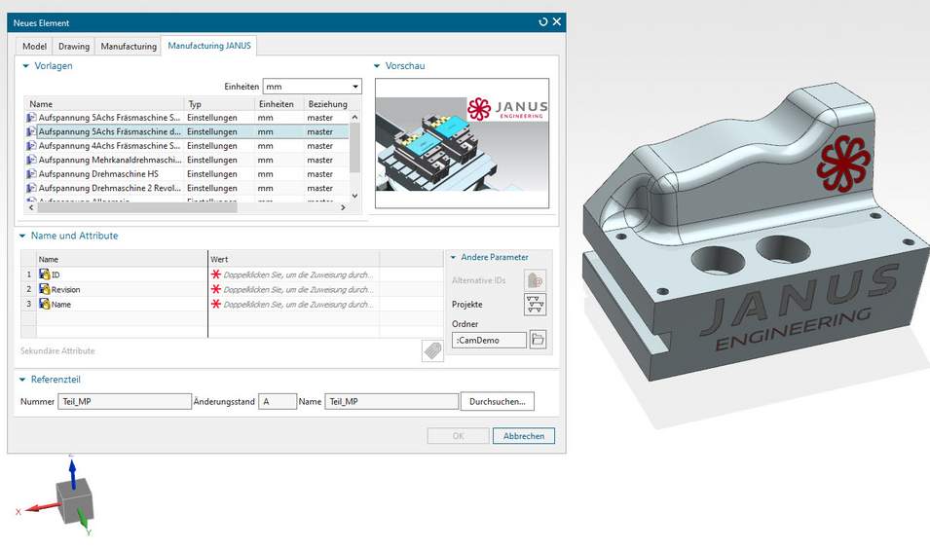
Task: Click the OK button
Action: coord(458,436)
